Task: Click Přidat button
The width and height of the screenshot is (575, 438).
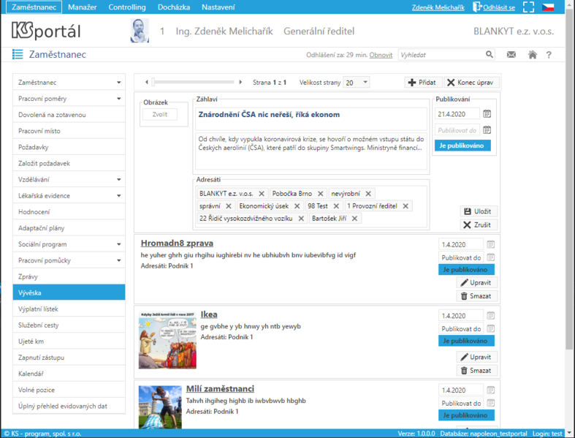Action: click(423, 82)
